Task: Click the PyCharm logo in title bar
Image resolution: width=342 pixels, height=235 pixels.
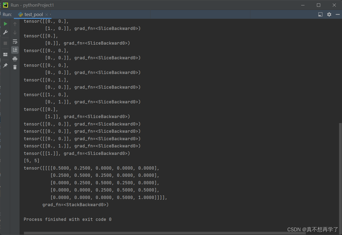Action: [5, 5]
